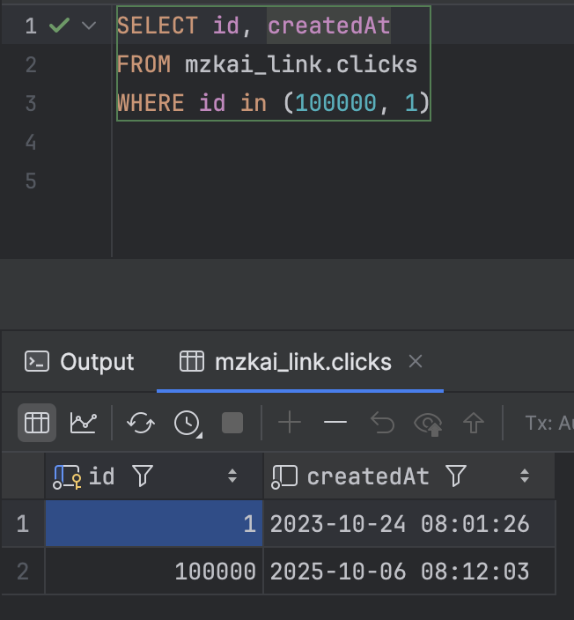
Task: Sort by id column arrows
Action: point(232,476)
